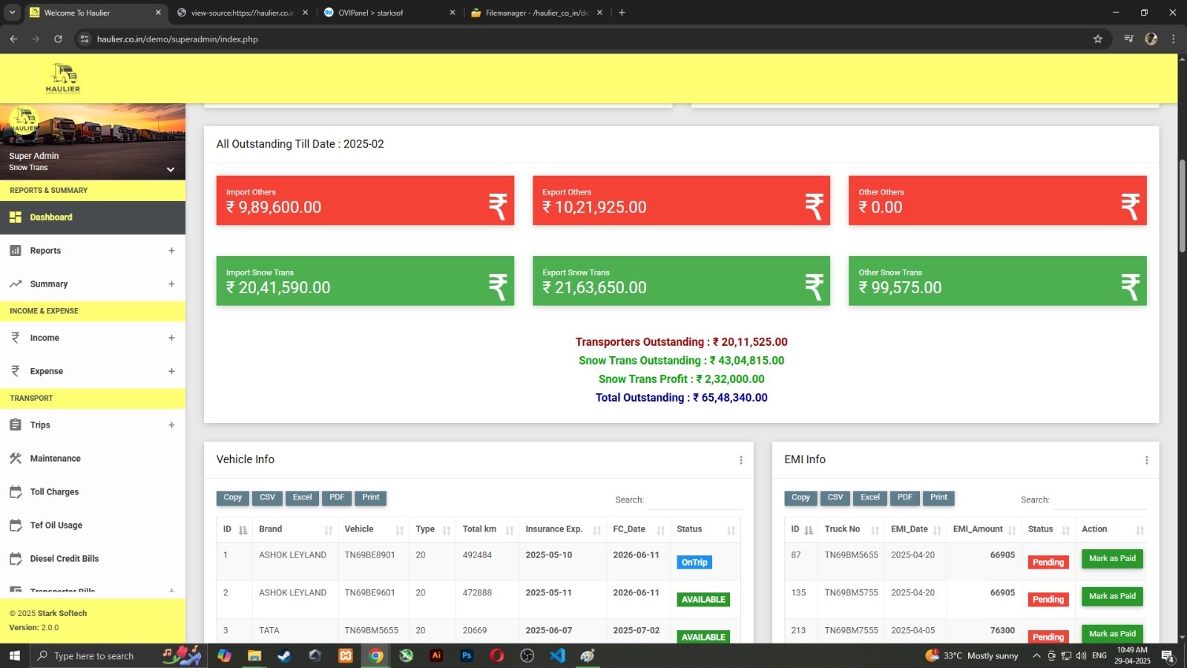The width and height of the screenshot is (1187, 668).
Task: Click the Toll Charges calendar icon
Action: coord(16,492)
